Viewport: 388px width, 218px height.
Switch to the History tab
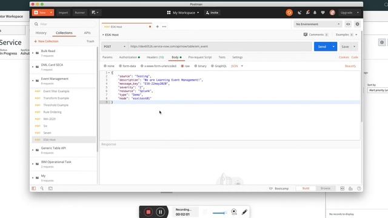[x=41, y=33]
